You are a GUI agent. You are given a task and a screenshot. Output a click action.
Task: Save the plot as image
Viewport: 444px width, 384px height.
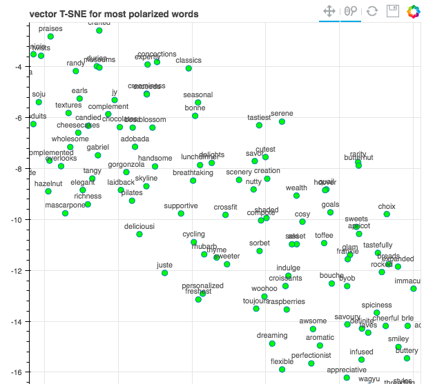pyautogui.click(x=393, y=11)
